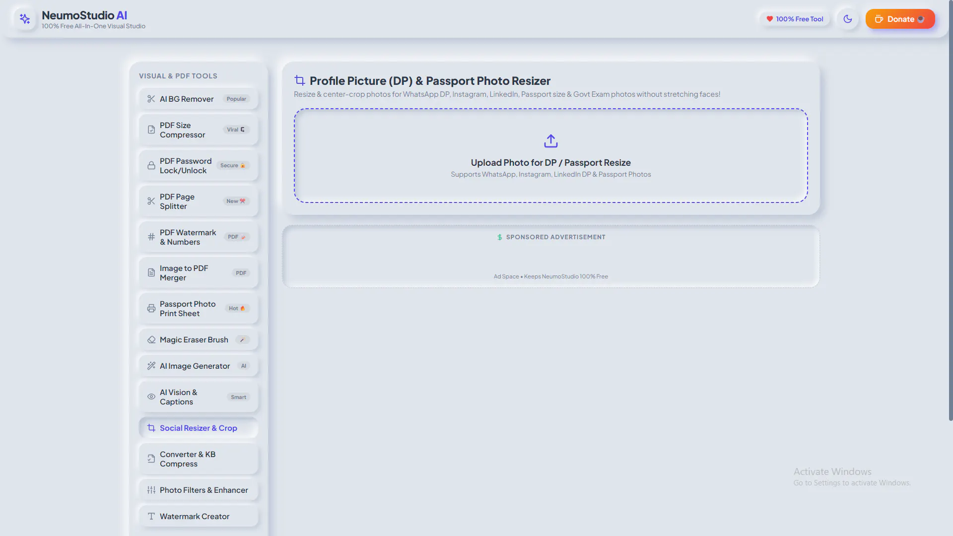Screen dimensions: 953x536
Task: Open Passport Photo Print Sheet
Action: tap(199, 308)
